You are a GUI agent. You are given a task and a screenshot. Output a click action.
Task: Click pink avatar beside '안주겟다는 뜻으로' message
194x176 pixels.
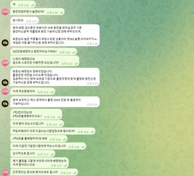tap(5, 172)
